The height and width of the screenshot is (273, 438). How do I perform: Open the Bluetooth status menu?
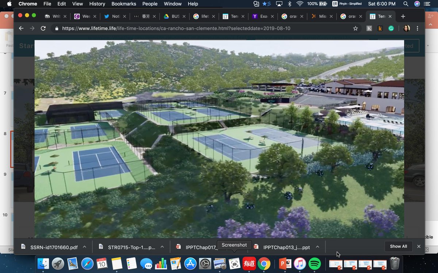point(290,4)
